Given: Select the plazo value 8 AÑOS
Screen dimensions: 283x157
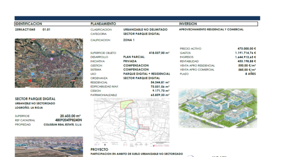Looking at the screenshot, I should pyautogui.click(x=250, y=74).
